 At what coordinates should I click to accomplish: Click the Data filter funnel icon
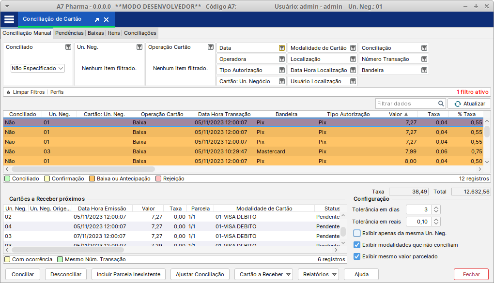pos(281,48)
